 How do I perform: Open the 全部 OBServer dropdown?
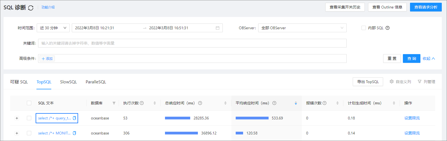pyautogui.click(x=302, y=28)
